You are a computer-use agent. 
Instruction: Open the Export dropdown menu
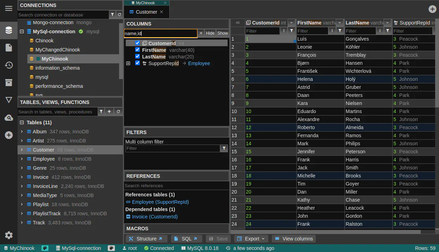251,239
